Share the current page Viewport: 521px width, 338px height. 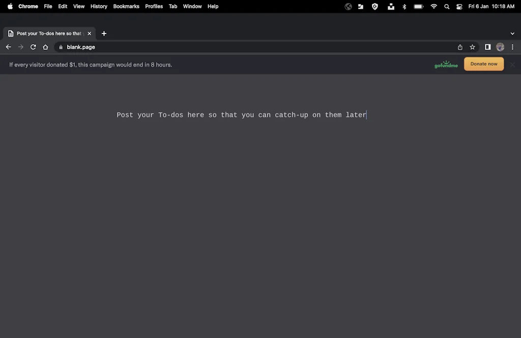(x=459, y=47)
